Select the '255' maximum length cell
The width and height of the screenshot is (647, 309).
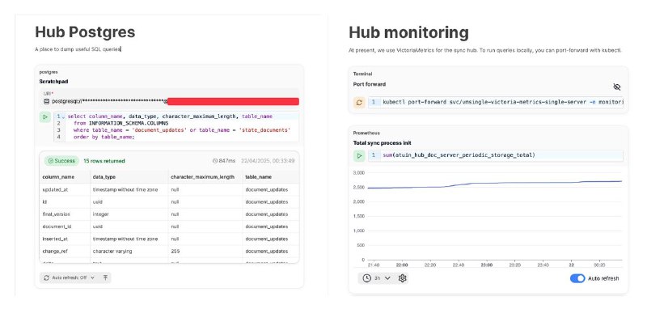(205, 251)
